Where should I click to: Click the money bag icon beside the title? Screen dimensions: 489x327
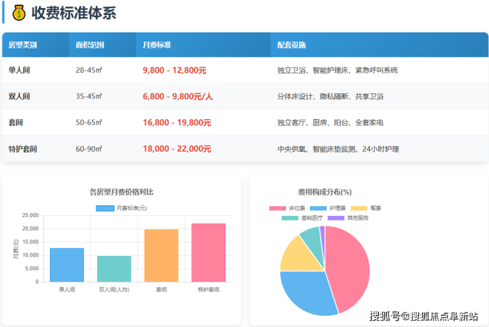point(19,13)
